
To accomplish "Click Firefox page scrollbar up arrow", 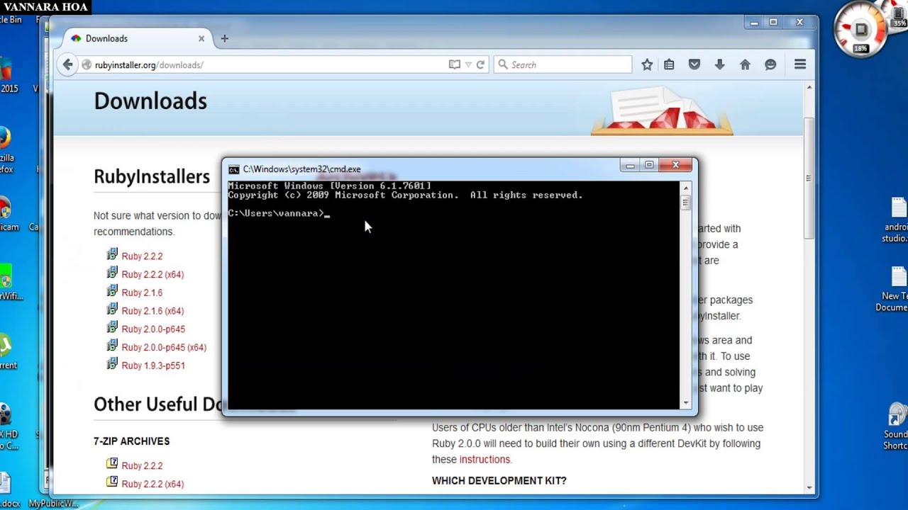I will tap(809, 87).
